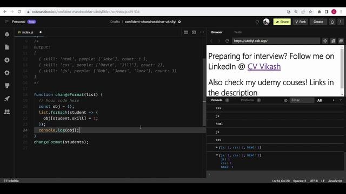Click the unsaved dot on index.js tab
346x194 pixels.
(41, 32)
